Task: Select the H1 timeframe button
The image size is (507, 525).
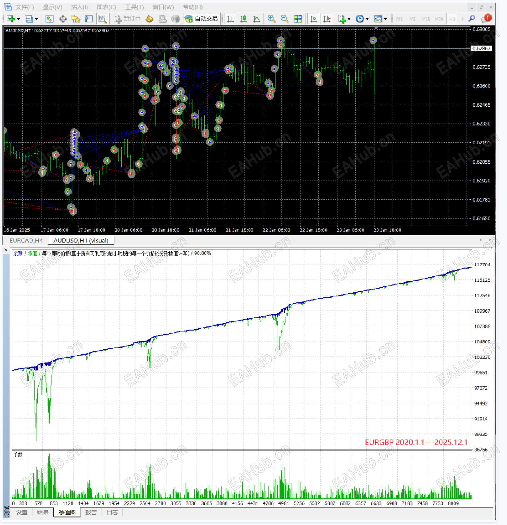Action: click(452, 19)
